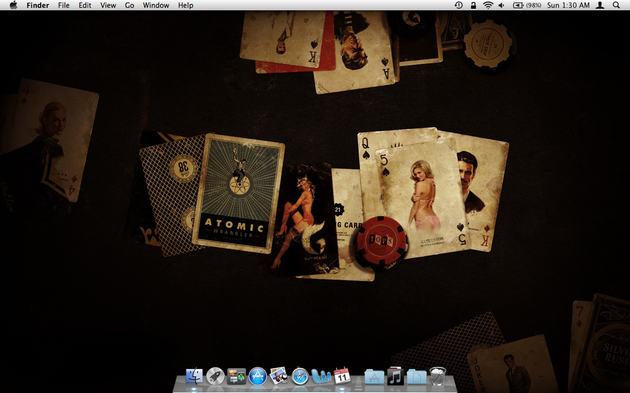Click the battery charging status icon
Screen dimensions: 630x393
[518, 5]
